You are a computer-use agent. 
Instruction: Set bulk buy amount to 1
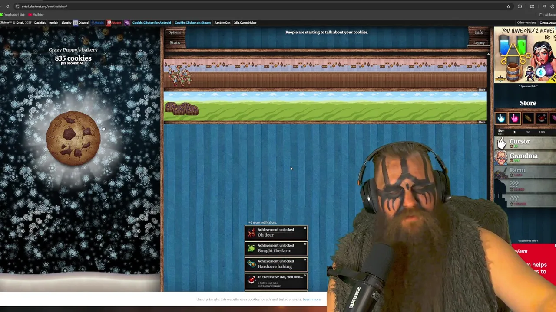(x=515, y=132)
